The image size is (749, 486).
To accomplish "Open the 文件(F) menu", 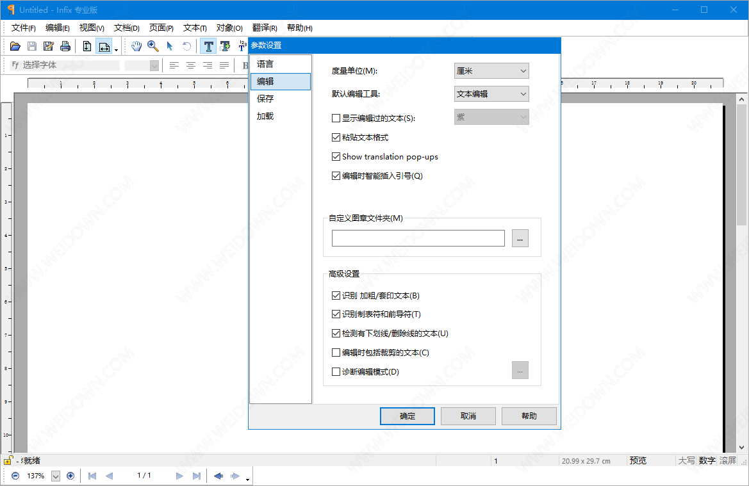I will coord(24,28).
